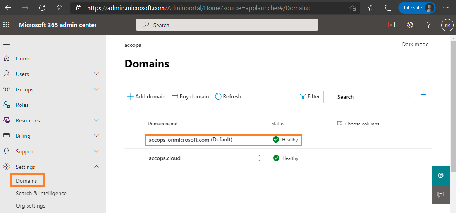Open the accops.onmicrosoft.com domain
The width and height of the screenshot is (456, 213).
pos(179,140)
